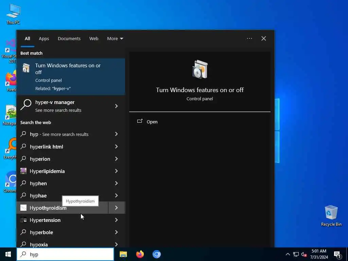Image resolution: width=348 pixels, height=261 pixels.
Task: Switch to the Web tab
Action: [x=94, y=39]
